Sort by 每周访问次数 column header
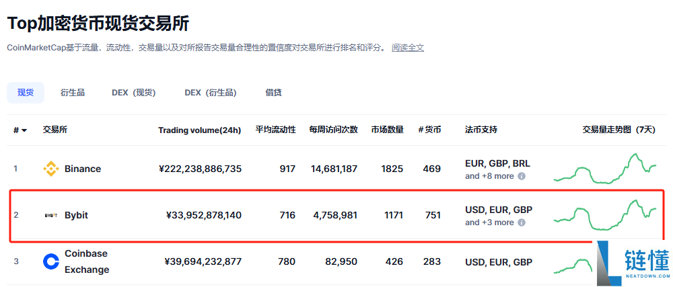The image size is (673, 287). (x=334, y=130)
